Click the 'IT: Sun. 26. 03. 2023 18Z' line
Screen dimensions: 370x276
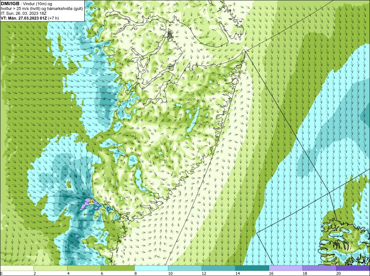pyautogui.click(x=24, y=13)
